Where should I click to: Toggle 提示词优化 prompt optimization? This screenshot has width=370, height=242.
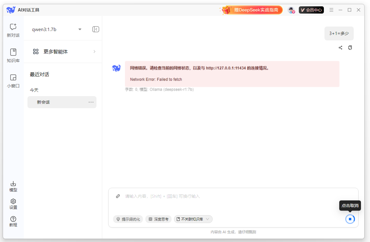[x=128, y=219]
